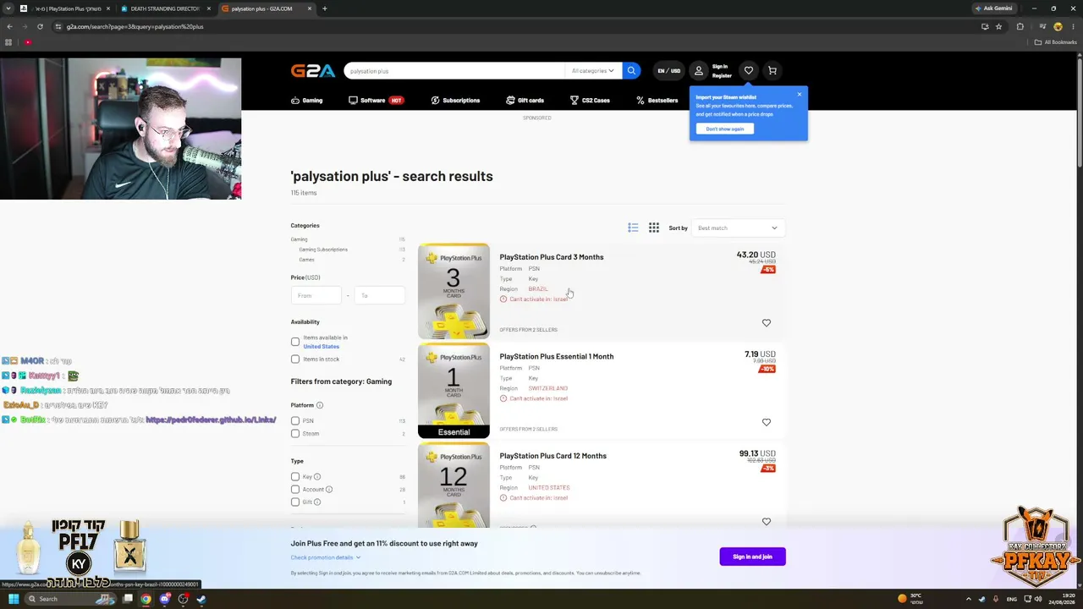The width and height of the screenshot is (1083, 609).
Task: Open the All categories dropdown
Action: click(x=593, y=71)
